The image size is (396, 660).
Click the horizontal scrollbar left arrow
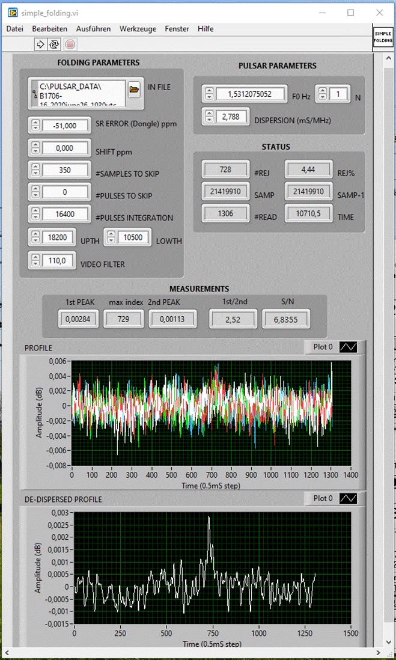[7, 653]
